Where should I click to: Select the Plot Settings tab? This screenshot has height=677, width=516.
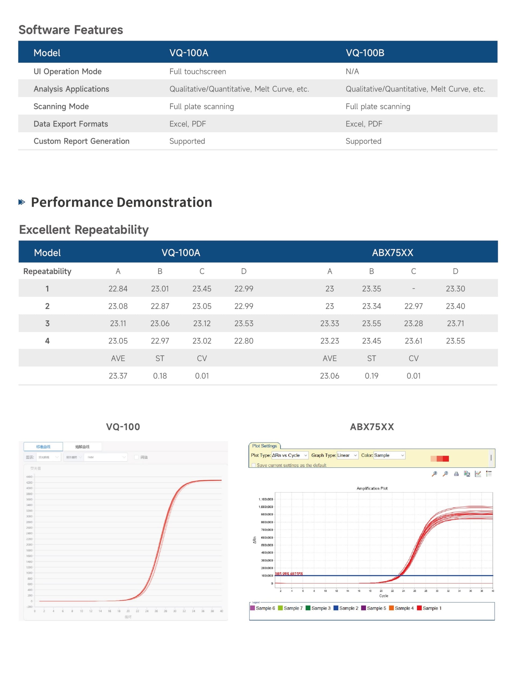point(264,446)
